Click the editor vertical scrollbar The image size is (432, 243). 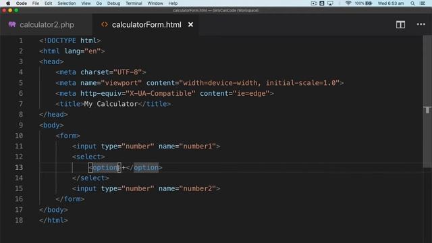click(427, 101)
